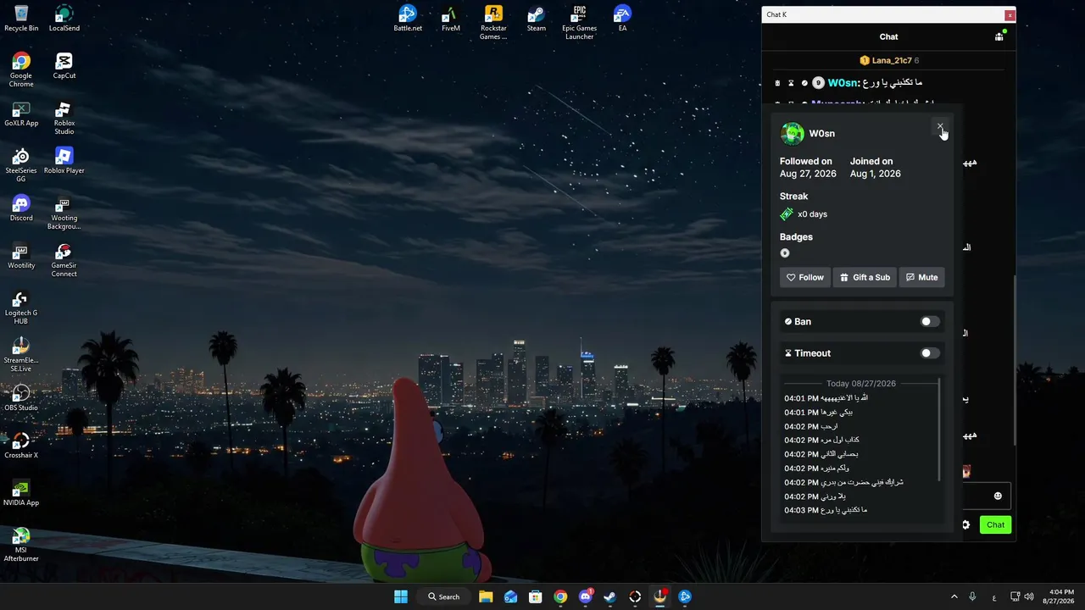Click the green Chat send button

pos(995,524)
